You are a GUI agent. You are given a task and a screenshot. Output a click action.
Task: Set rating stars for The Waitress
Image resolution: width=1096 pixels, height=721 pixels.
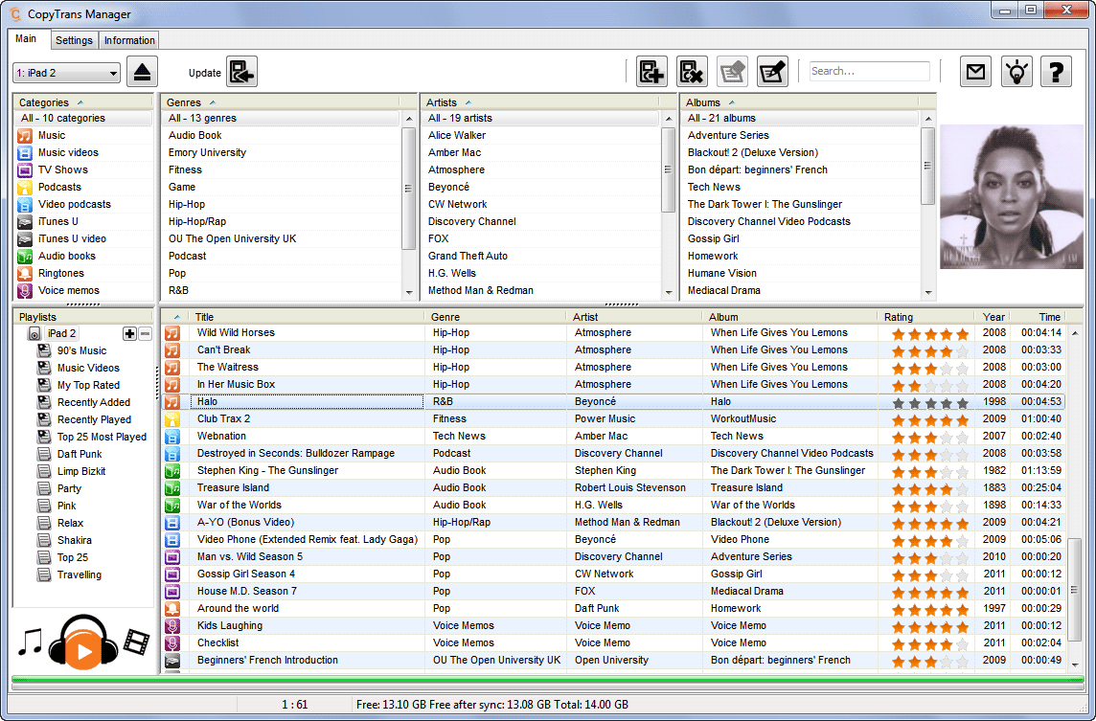click(930, 369)
